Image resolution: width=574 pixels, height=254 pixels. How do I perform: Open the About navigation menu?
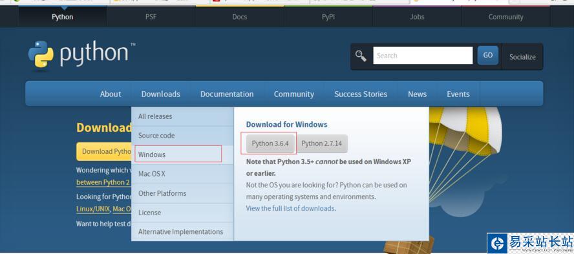pos(111,94)
